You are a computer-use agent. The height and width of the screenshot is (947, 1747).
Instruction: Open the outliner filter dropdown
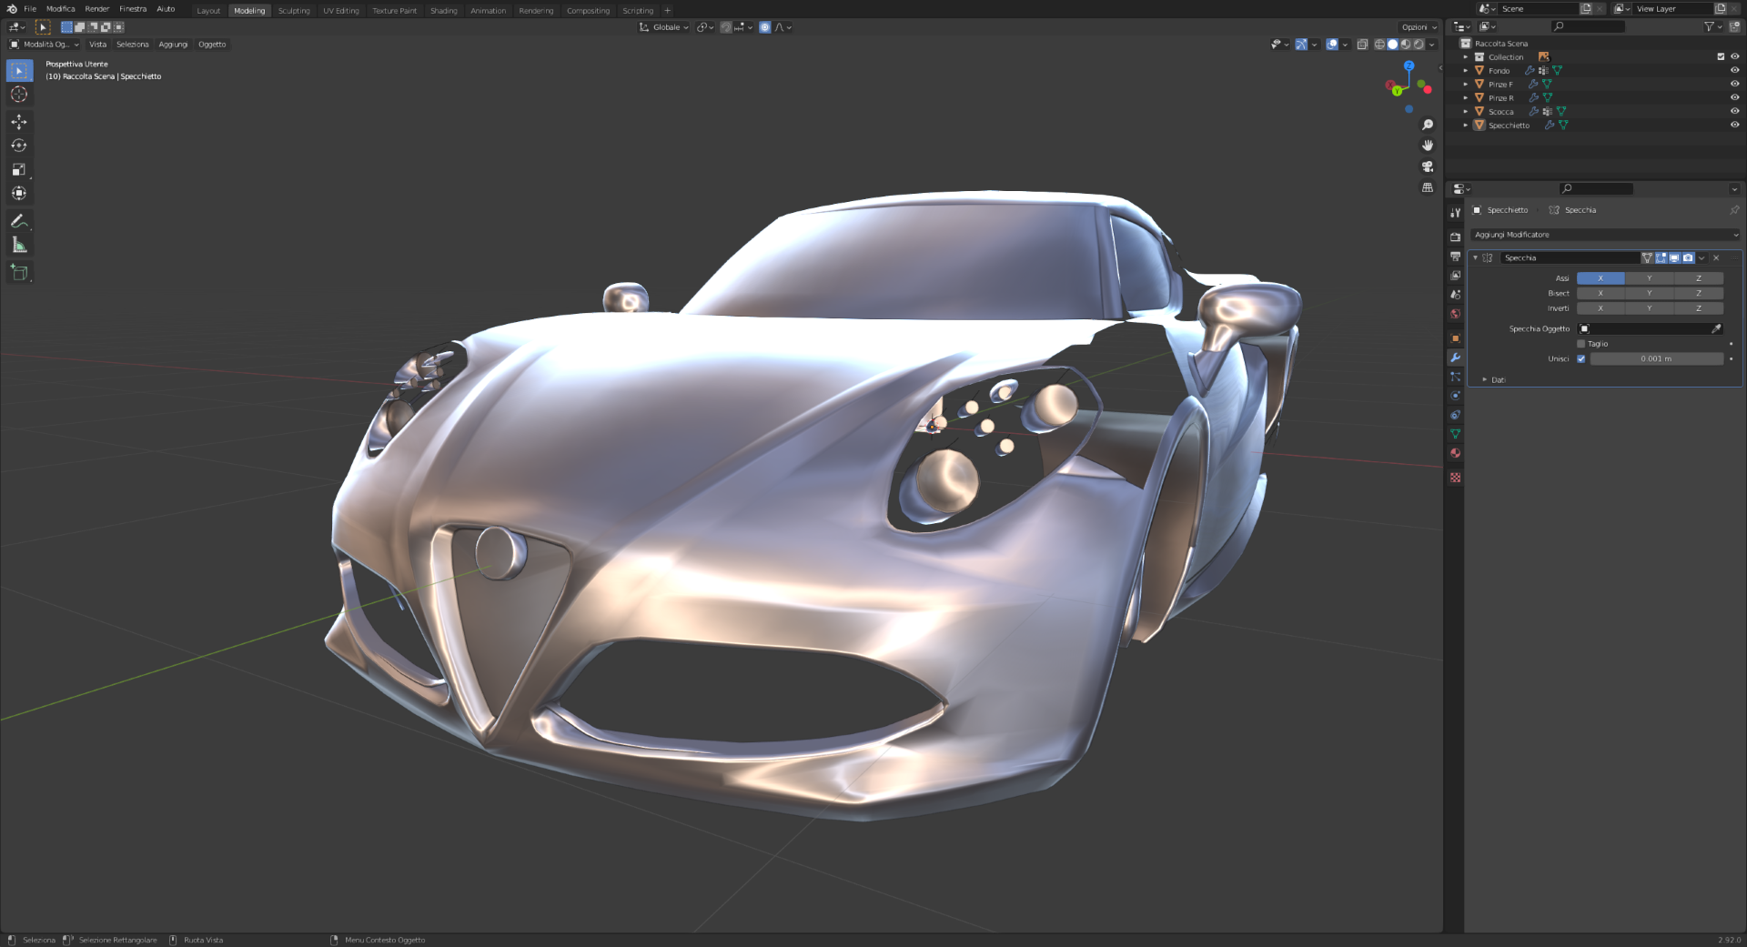click(1712, 26)
